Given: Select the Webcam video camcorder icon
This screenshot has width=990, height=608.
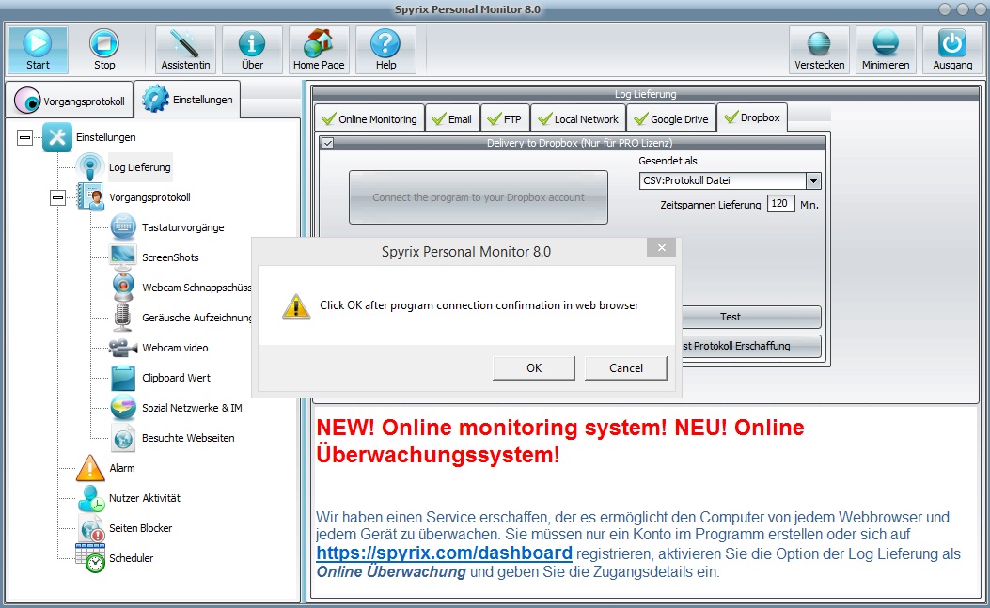Looking at the screenshot, I should click(122, 348).
